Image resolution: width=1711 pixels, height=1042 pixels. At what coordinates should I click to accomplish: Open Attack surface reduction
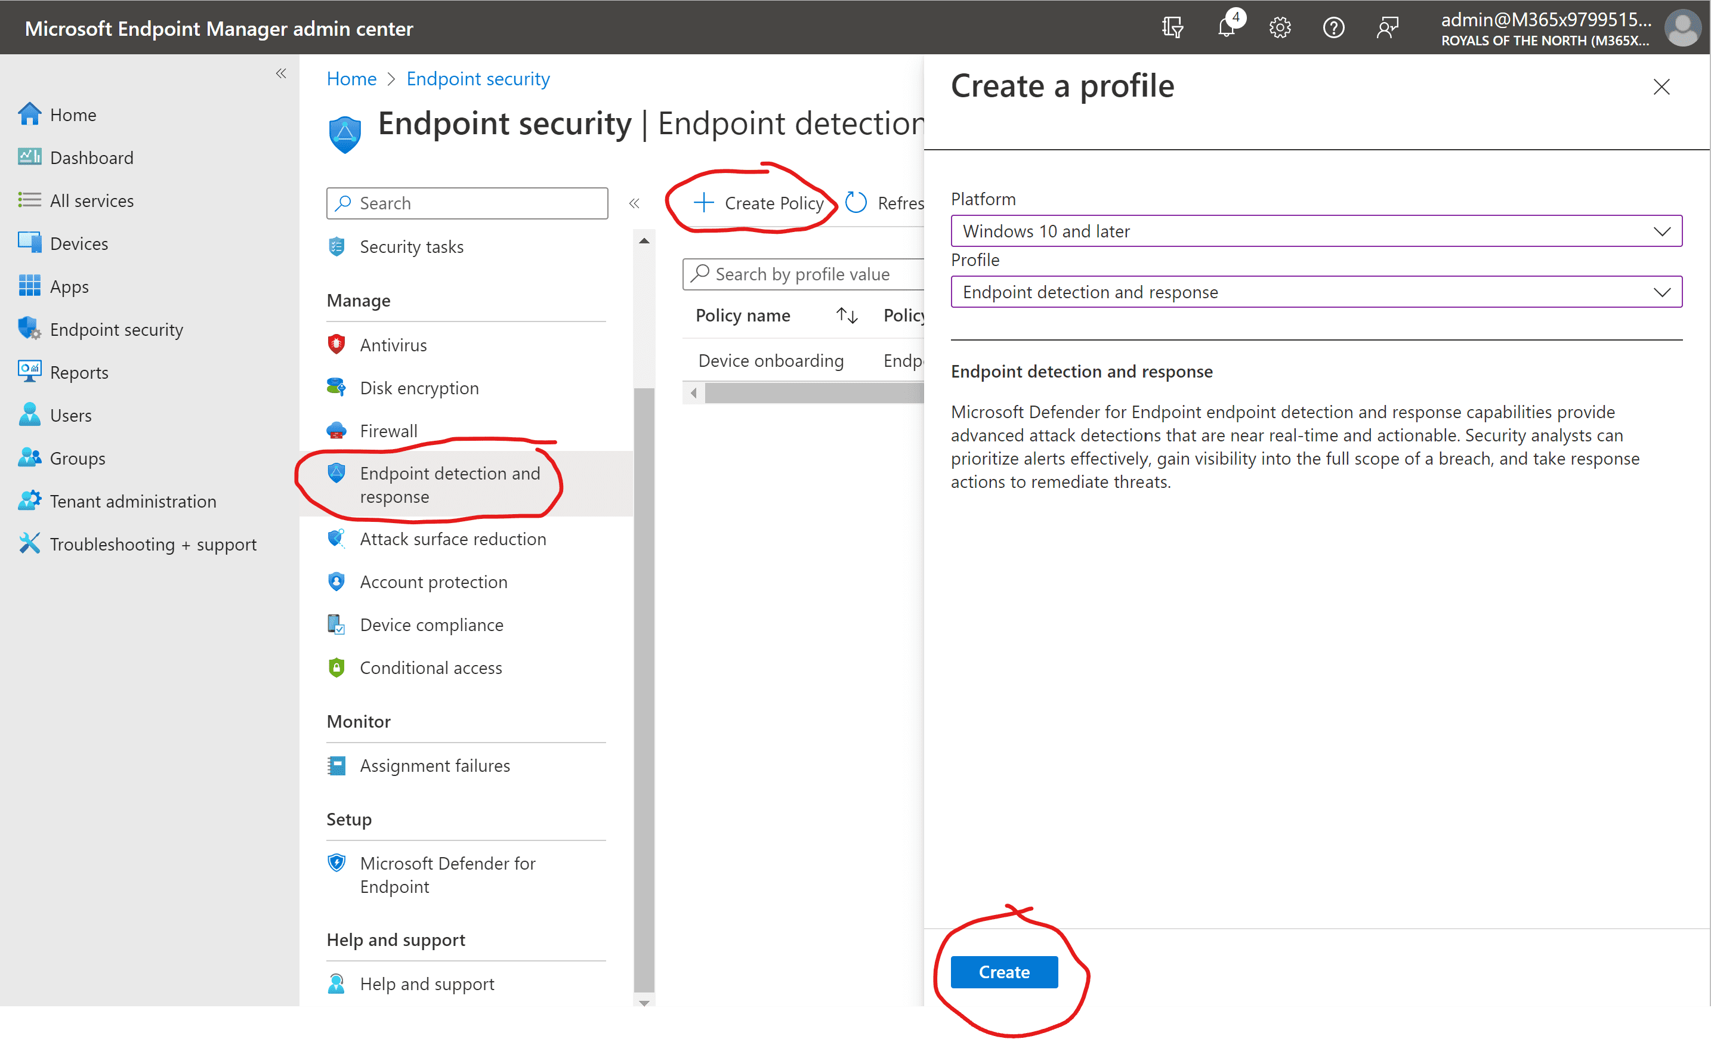coord(452,539)
